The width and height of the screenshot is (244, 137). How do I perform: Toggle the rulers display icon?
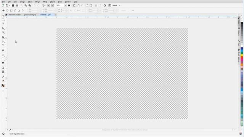(x=74, y=5)
